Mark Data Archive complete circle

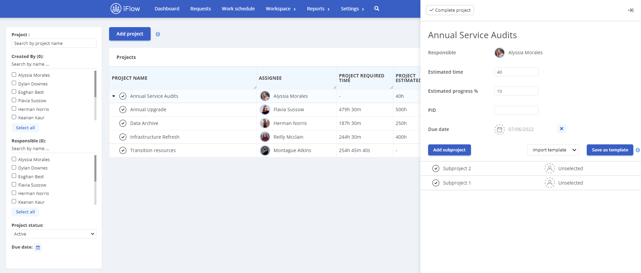(123, 123)
